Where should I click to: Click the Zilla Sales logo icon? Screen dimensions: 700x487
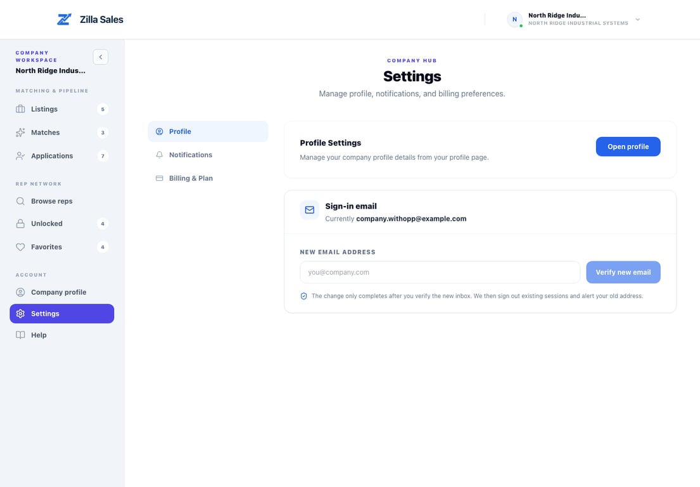pos(64,19)
